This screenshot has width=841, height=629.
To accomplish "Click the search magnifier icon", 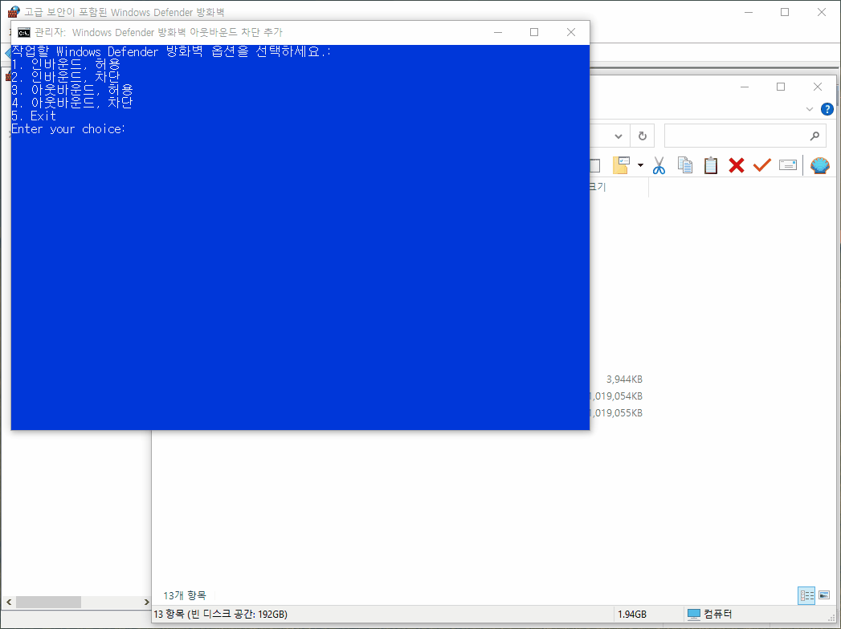I will tap(814, 136).
